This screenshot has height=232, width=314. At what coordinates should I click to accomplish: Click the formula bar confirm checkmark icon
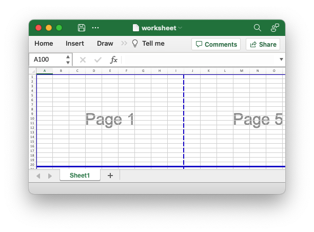tap(98, 60)
